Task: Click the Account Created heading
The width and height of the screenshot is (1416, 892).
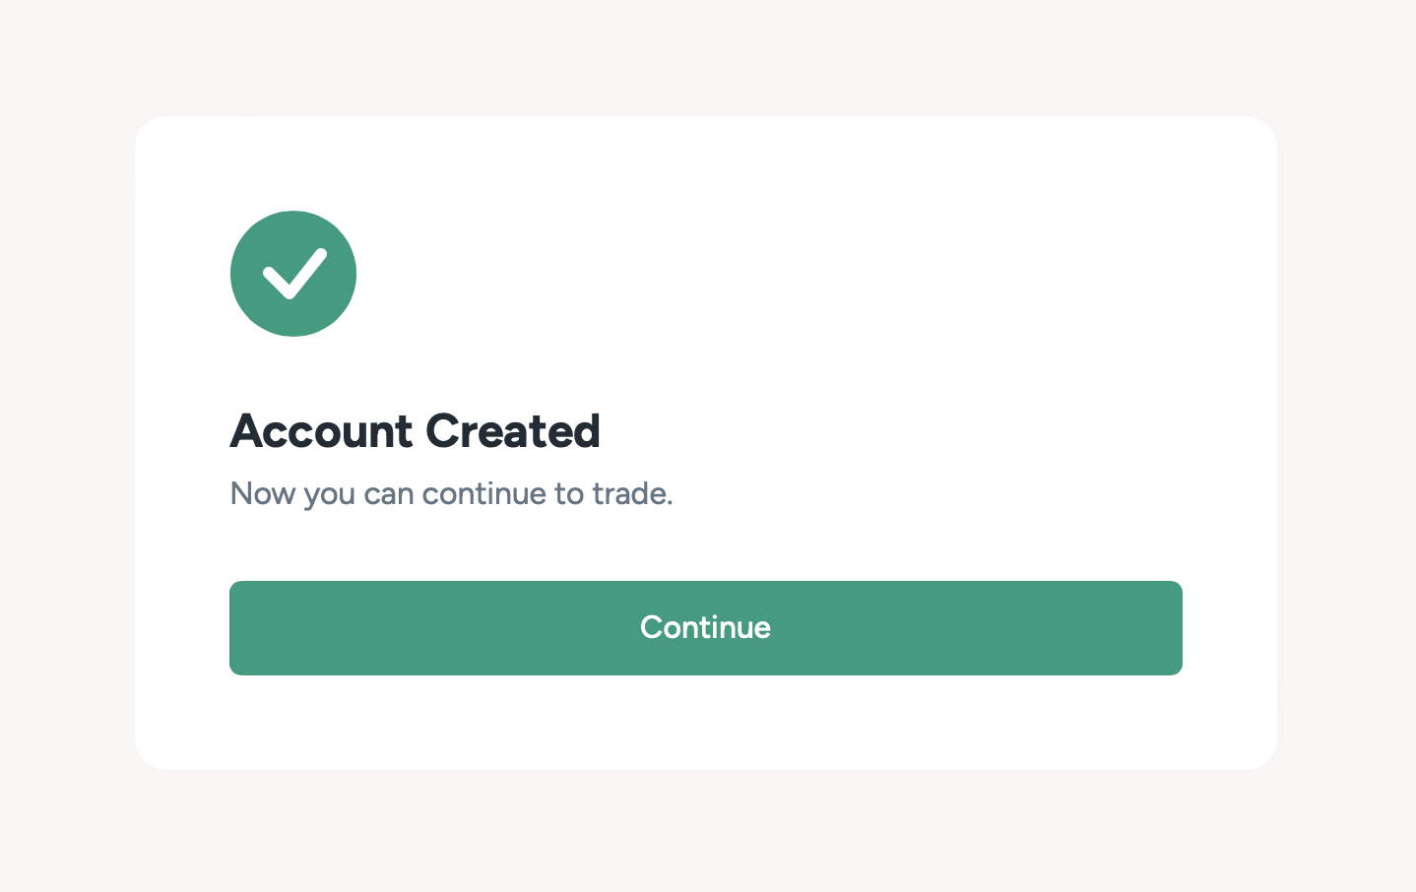Action: [x=415, y=431]
